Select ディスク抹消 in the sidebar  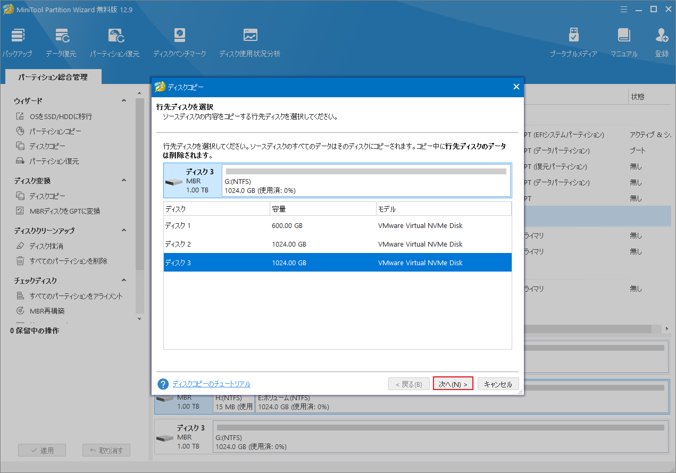click(x=40, y=246)
